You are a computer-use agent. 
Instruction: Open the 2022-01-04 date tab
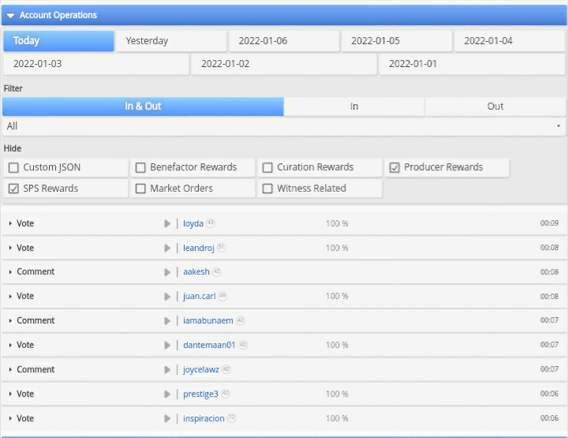pos(510,41)
